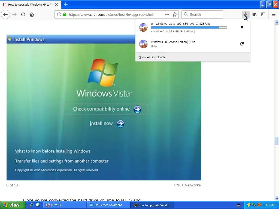Click the forward navigation arrow
Viewport: 279px width, 209px height.
coord(14,14)
